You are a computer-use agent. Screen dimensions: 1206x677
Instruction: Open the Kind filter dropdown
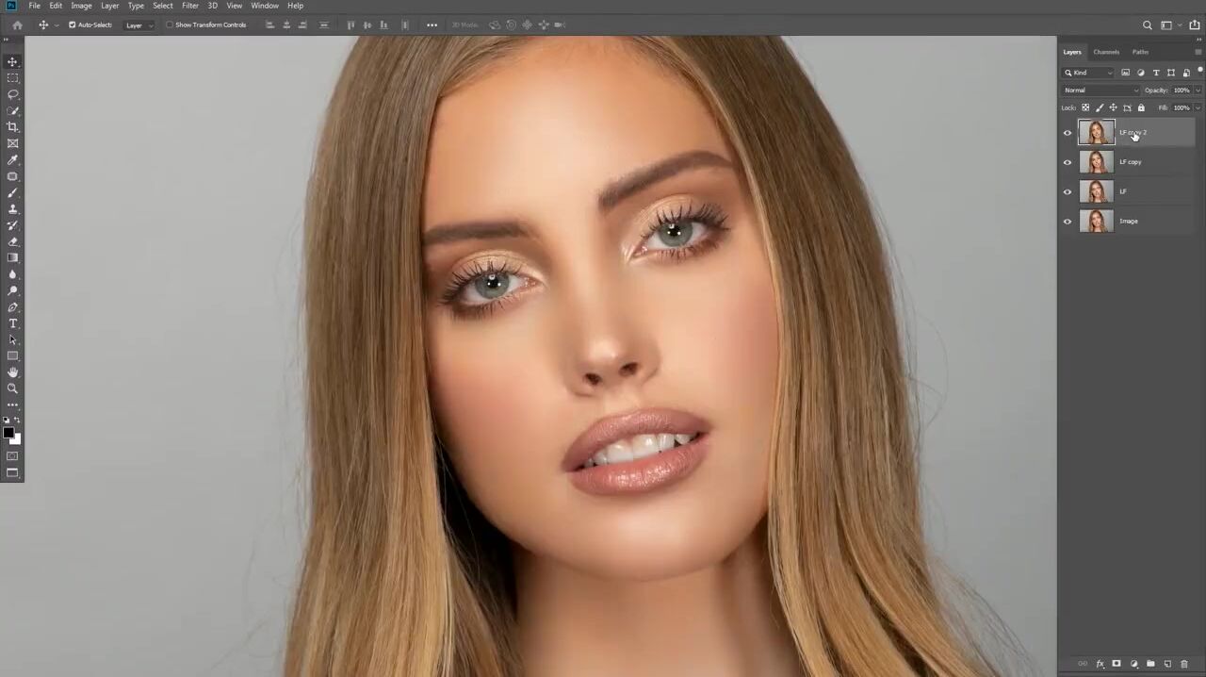1089,73
